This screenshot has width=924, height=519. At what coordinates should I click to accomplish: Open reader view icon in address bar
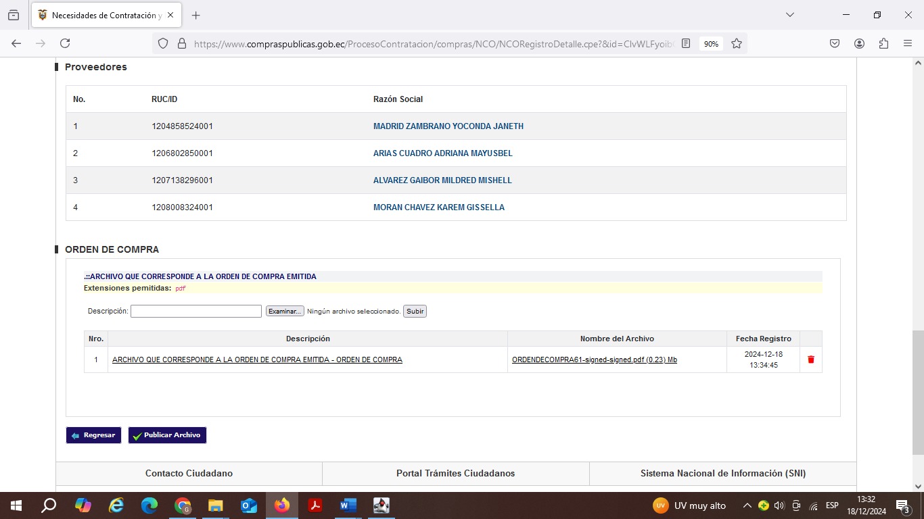pos(686,43)
